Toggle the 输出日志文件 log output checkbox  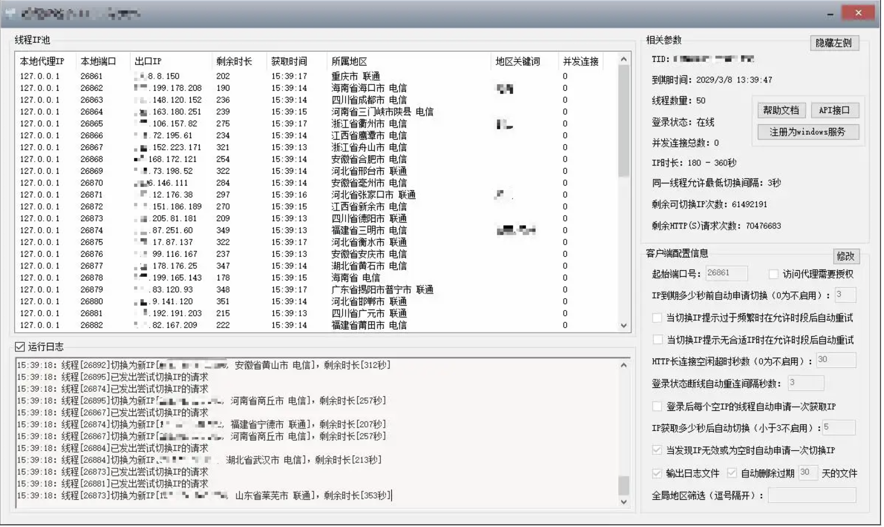[x=657, y=473]
